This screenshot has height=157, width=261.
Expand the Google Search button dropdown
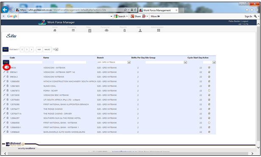pyautogui.click(x=127, y=16)
